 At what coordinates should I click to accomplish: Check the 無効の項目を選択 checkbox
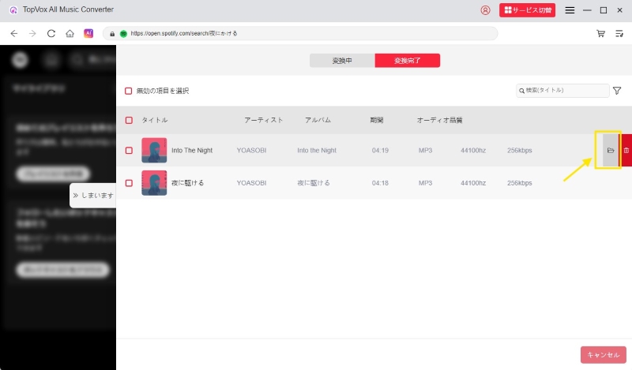[x=128, y=91]
